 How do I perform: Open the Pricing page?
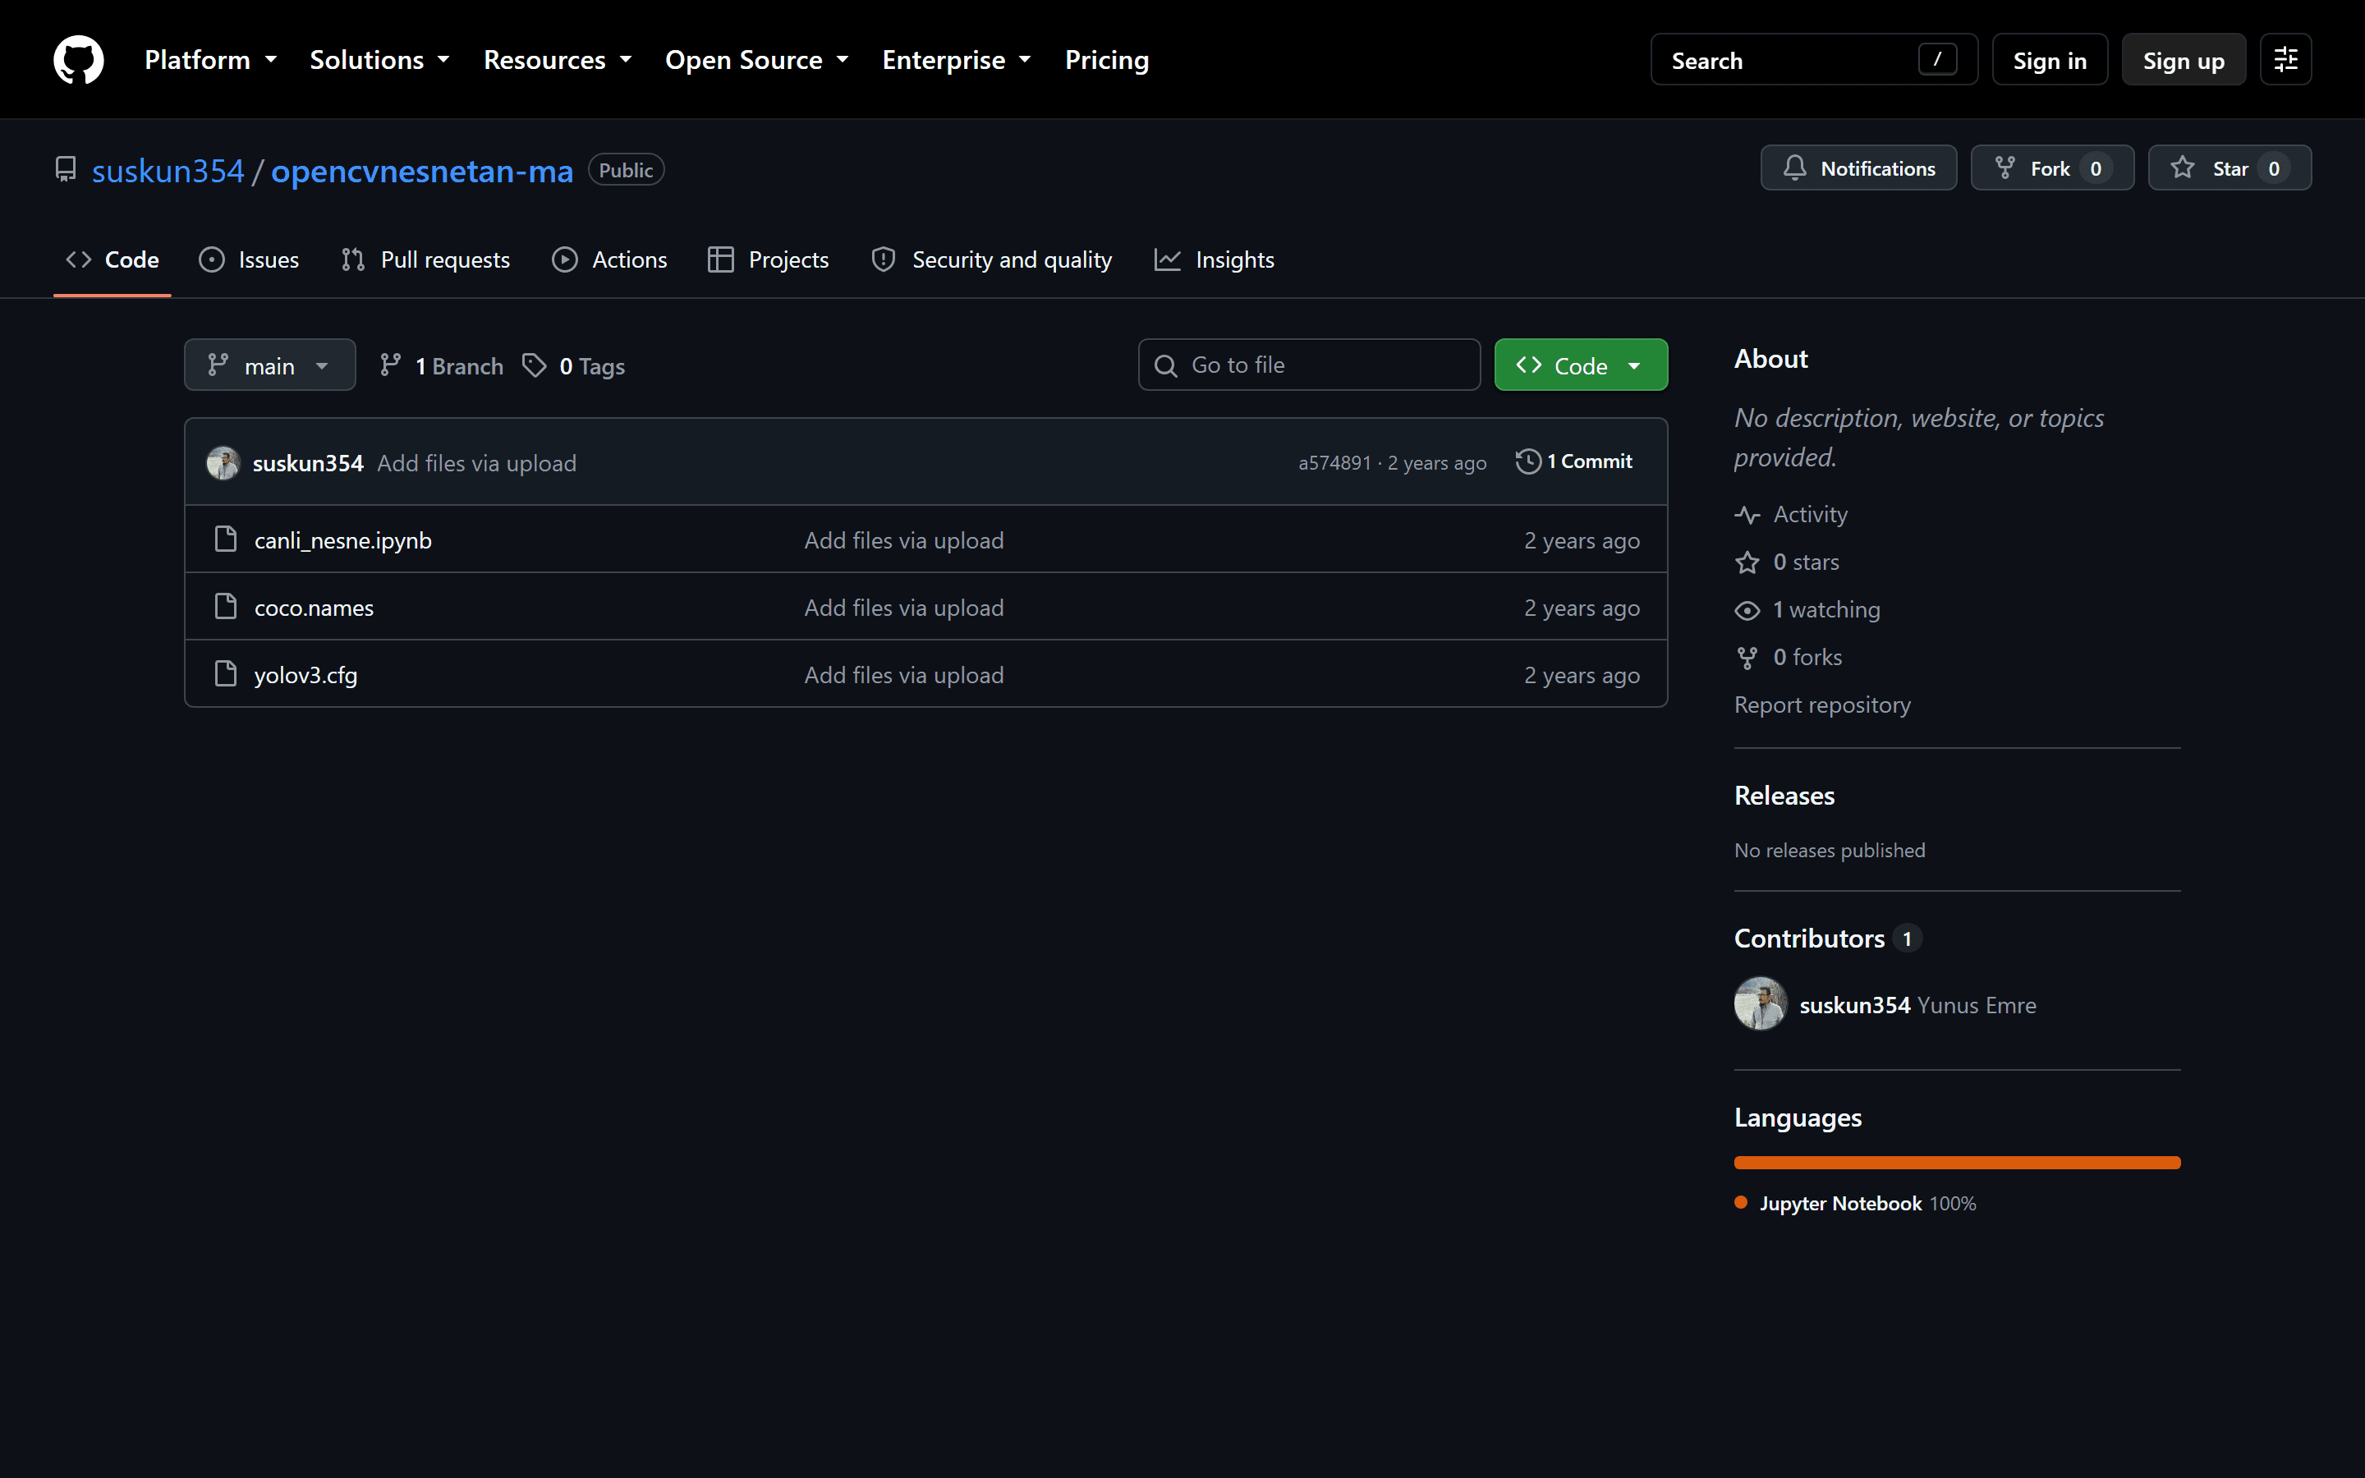(1106, 60)
